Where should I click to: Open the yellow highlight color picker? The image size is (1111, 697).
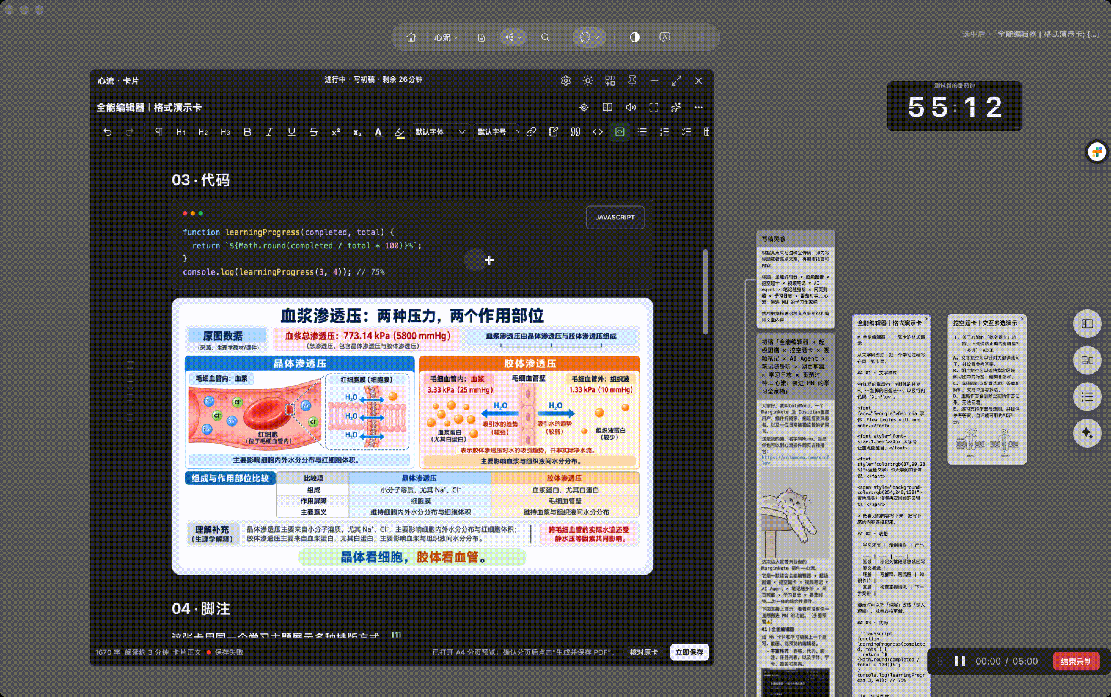click(400, 132)
